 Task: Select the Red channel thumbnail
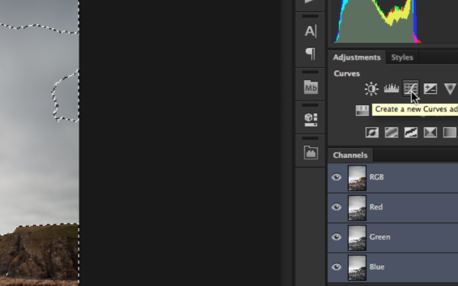click(x=357, y=207)
